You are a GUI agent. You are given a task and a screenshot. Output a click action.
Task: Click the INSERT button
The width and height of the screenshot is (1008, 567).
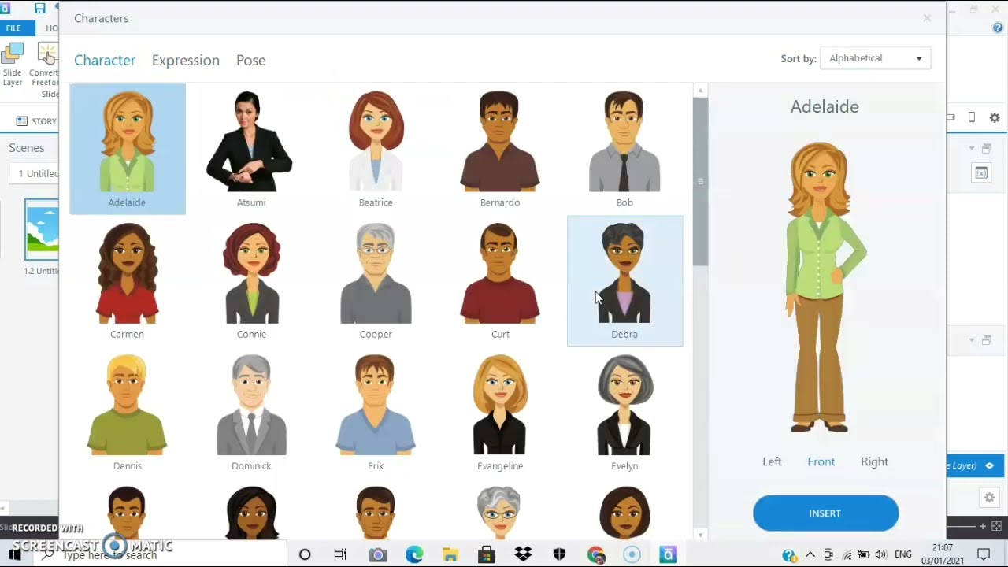pos(825,513)
